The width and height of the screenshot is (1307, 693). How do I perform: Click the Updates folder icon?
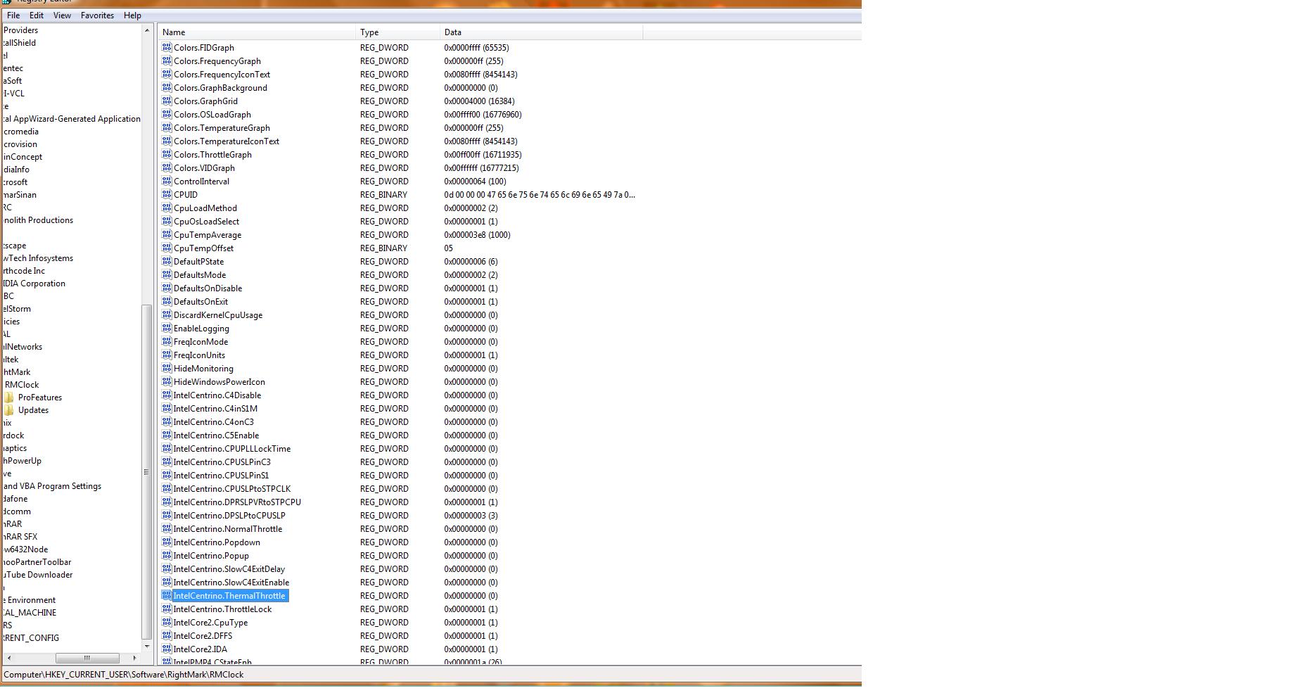click(x=8, y=410)
